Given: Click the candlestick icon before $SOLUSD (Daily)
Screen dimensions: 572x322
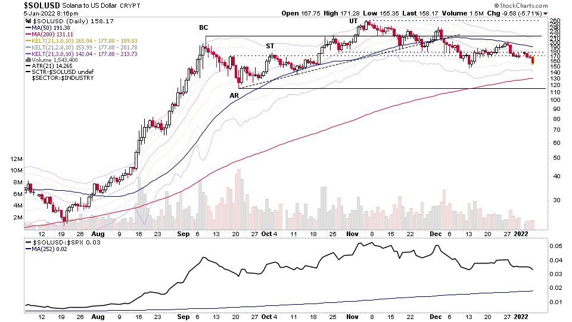Looking at the screenshot, I should [28, 21].
